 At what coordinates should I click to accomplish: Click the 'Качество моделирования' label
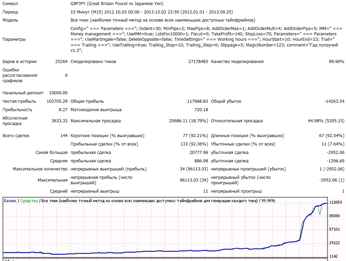[237, 62]
